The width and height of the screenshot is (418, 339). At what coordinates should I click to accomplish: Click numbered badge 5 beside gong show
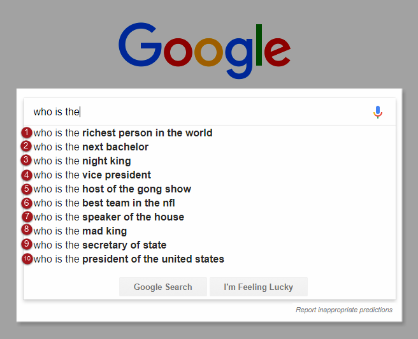point(27,189)
